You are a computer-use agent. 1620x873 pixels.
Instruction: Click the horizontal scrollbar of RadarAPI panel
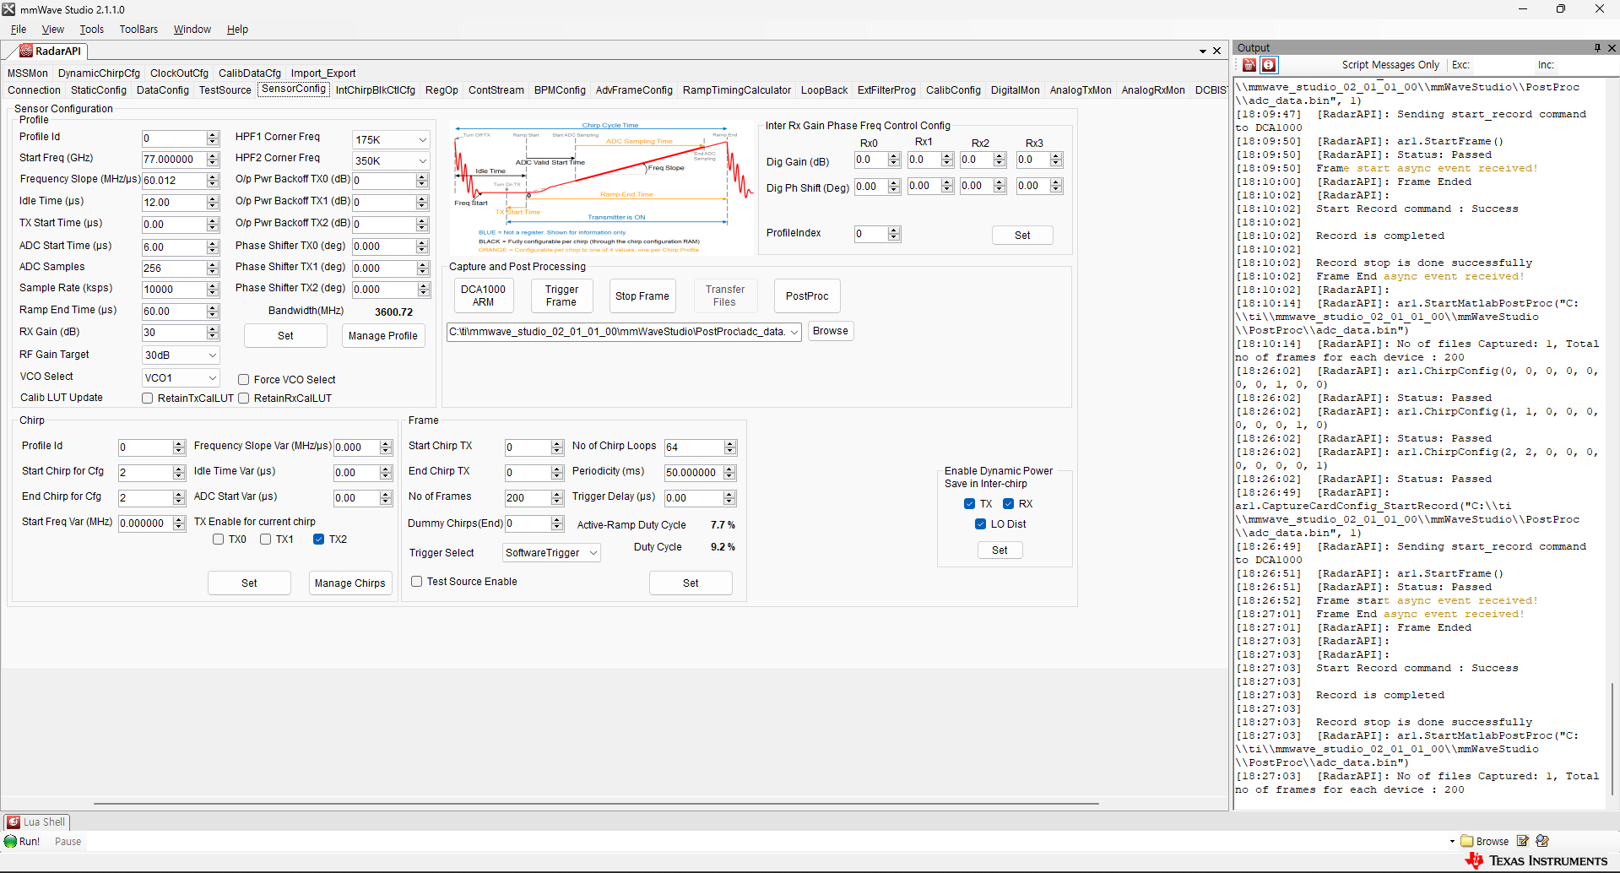pyautogui.click(x=596, y=804)
